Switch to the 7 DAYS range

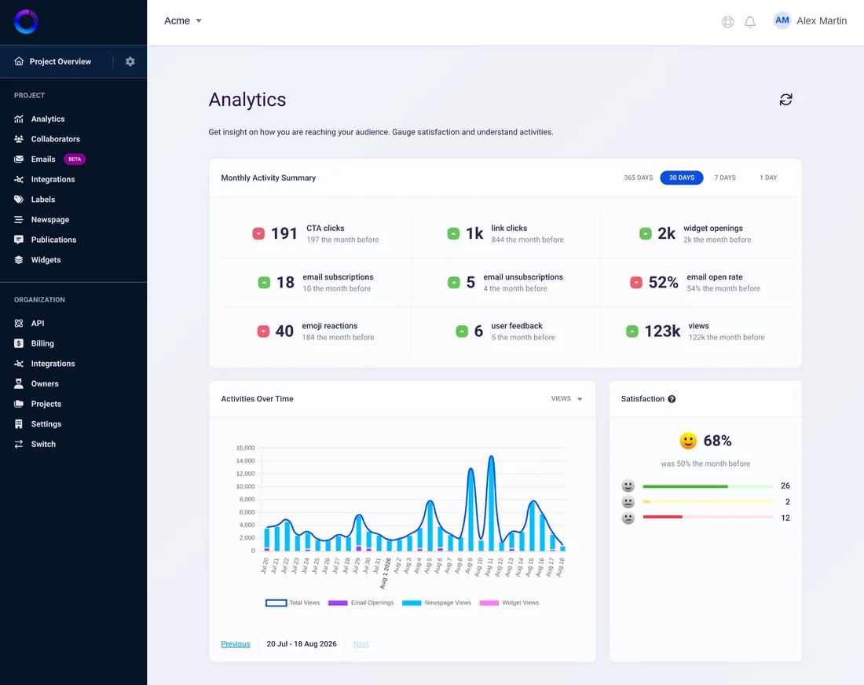(x=725, y=178)
